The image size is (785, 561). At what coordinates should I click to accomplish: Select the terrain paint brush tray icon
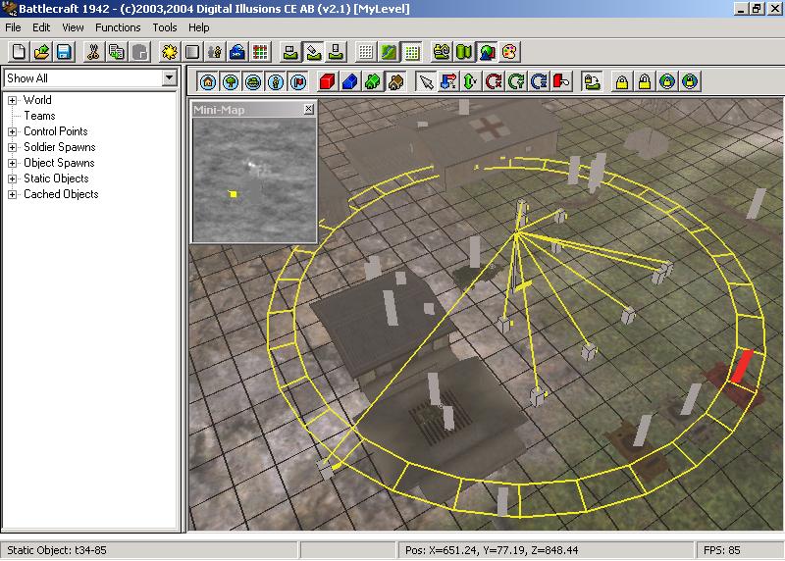313,52
